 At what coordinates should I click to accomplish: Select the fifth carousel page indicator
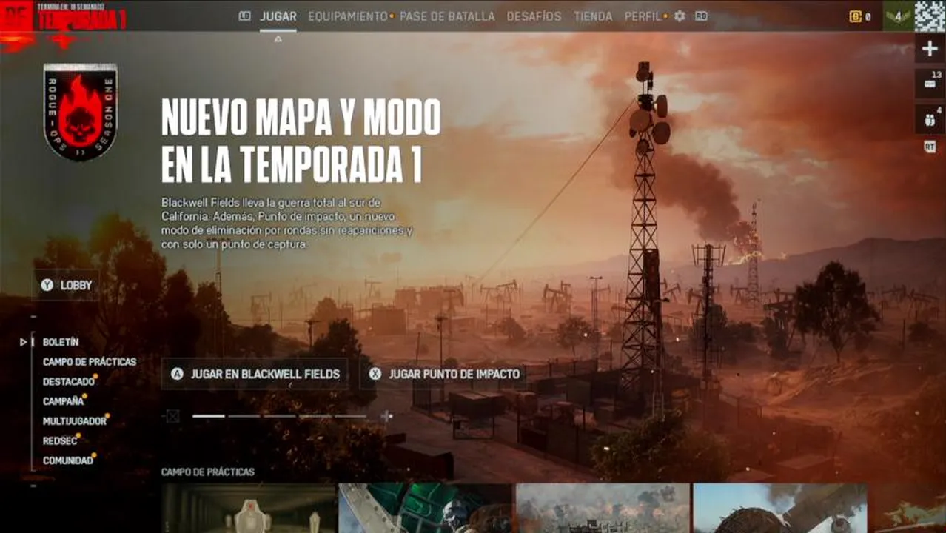click(x=350, y=416)
